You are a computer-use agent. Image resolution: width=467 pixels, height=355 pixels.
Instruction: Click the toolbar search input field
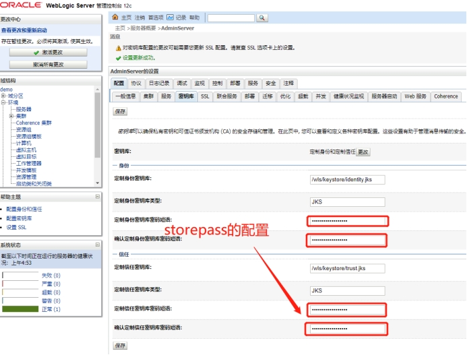231,18
